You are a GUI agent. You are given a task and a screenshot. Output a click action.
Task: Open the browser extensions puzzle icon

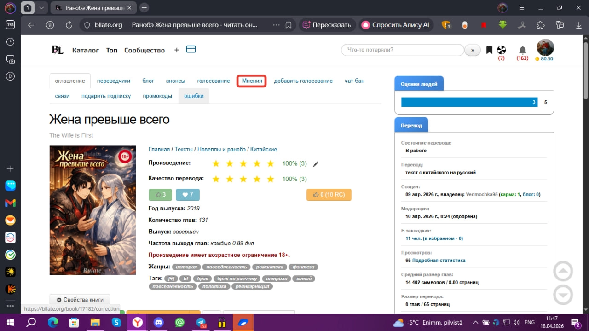(541, 25)
